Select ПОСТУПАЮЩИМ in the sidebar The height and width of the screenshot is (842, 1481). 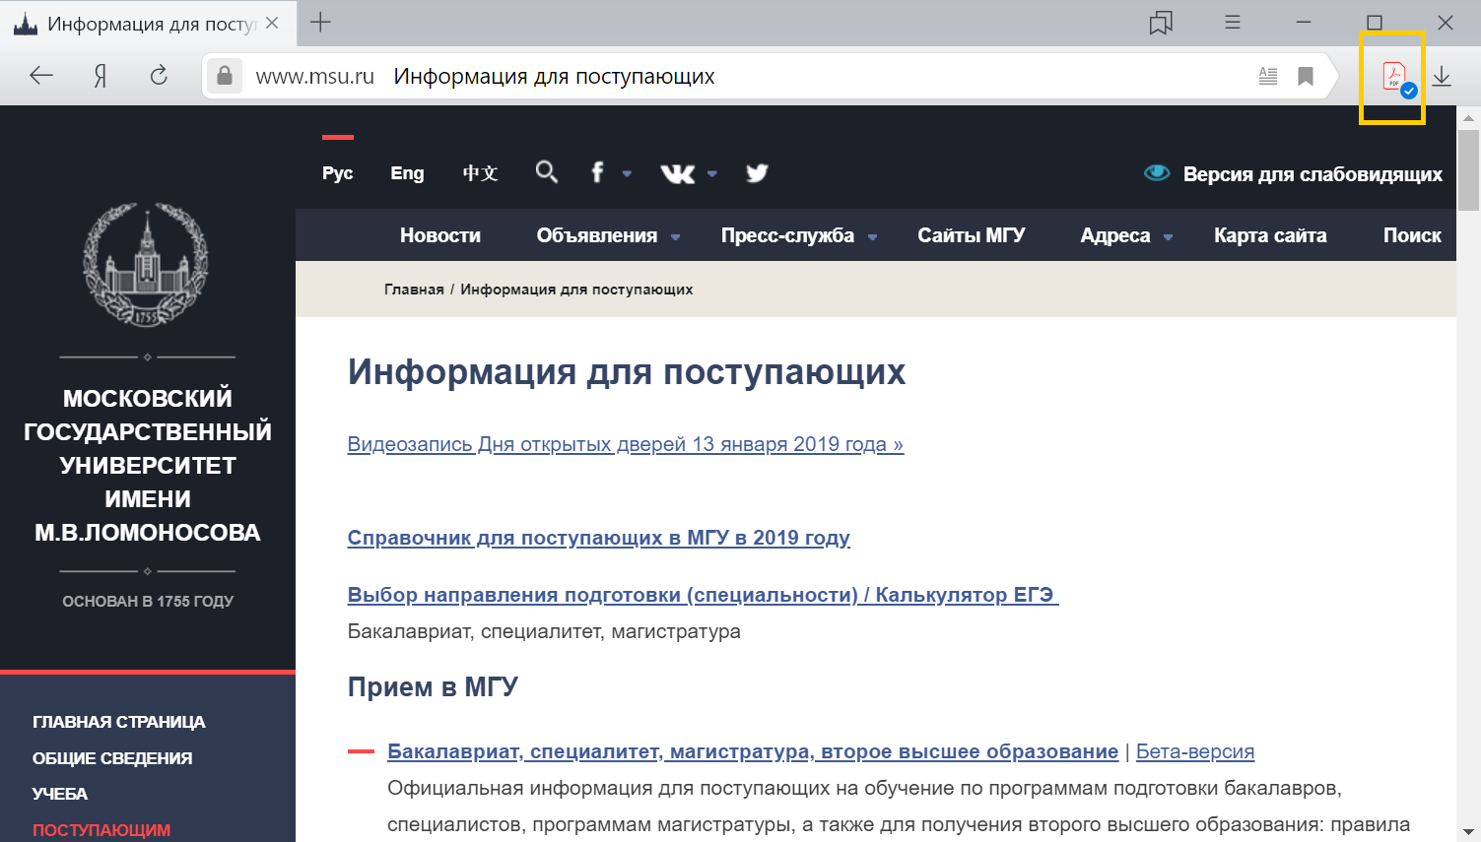(101, 830)
